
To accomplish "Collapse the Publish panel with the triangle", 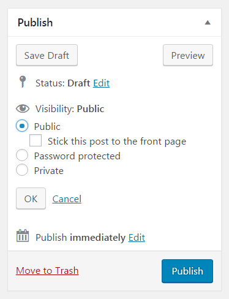I will [208, 23].
